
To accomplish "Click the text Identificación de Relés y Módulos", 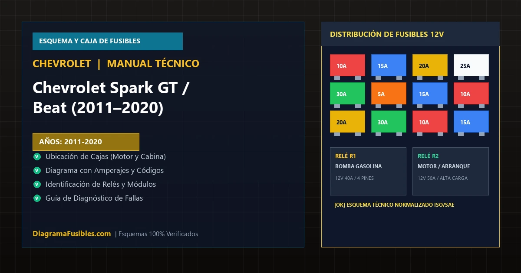I will [101, 184].
